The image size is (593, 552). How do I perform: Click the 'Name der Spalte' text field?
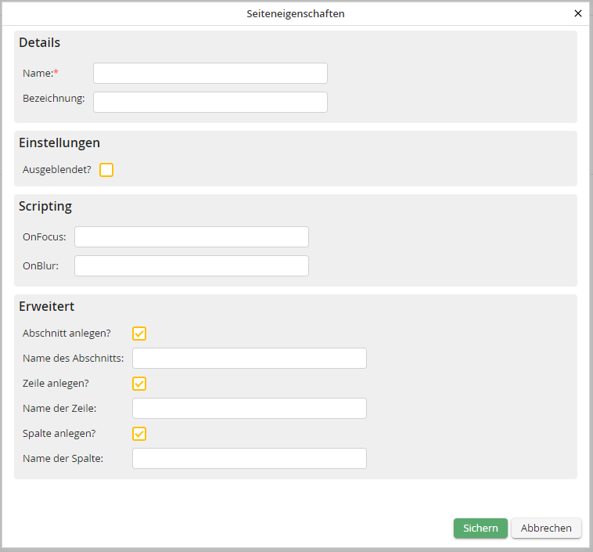249,459
